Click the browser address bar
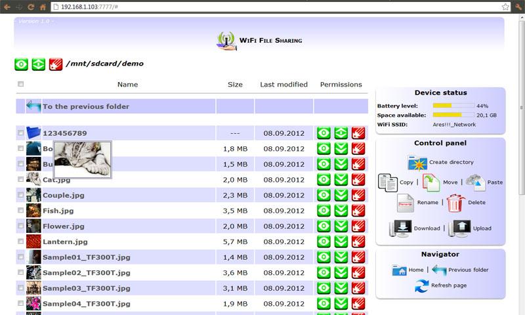This screenshot has height=315, width=525. click(x=276, y=7)
